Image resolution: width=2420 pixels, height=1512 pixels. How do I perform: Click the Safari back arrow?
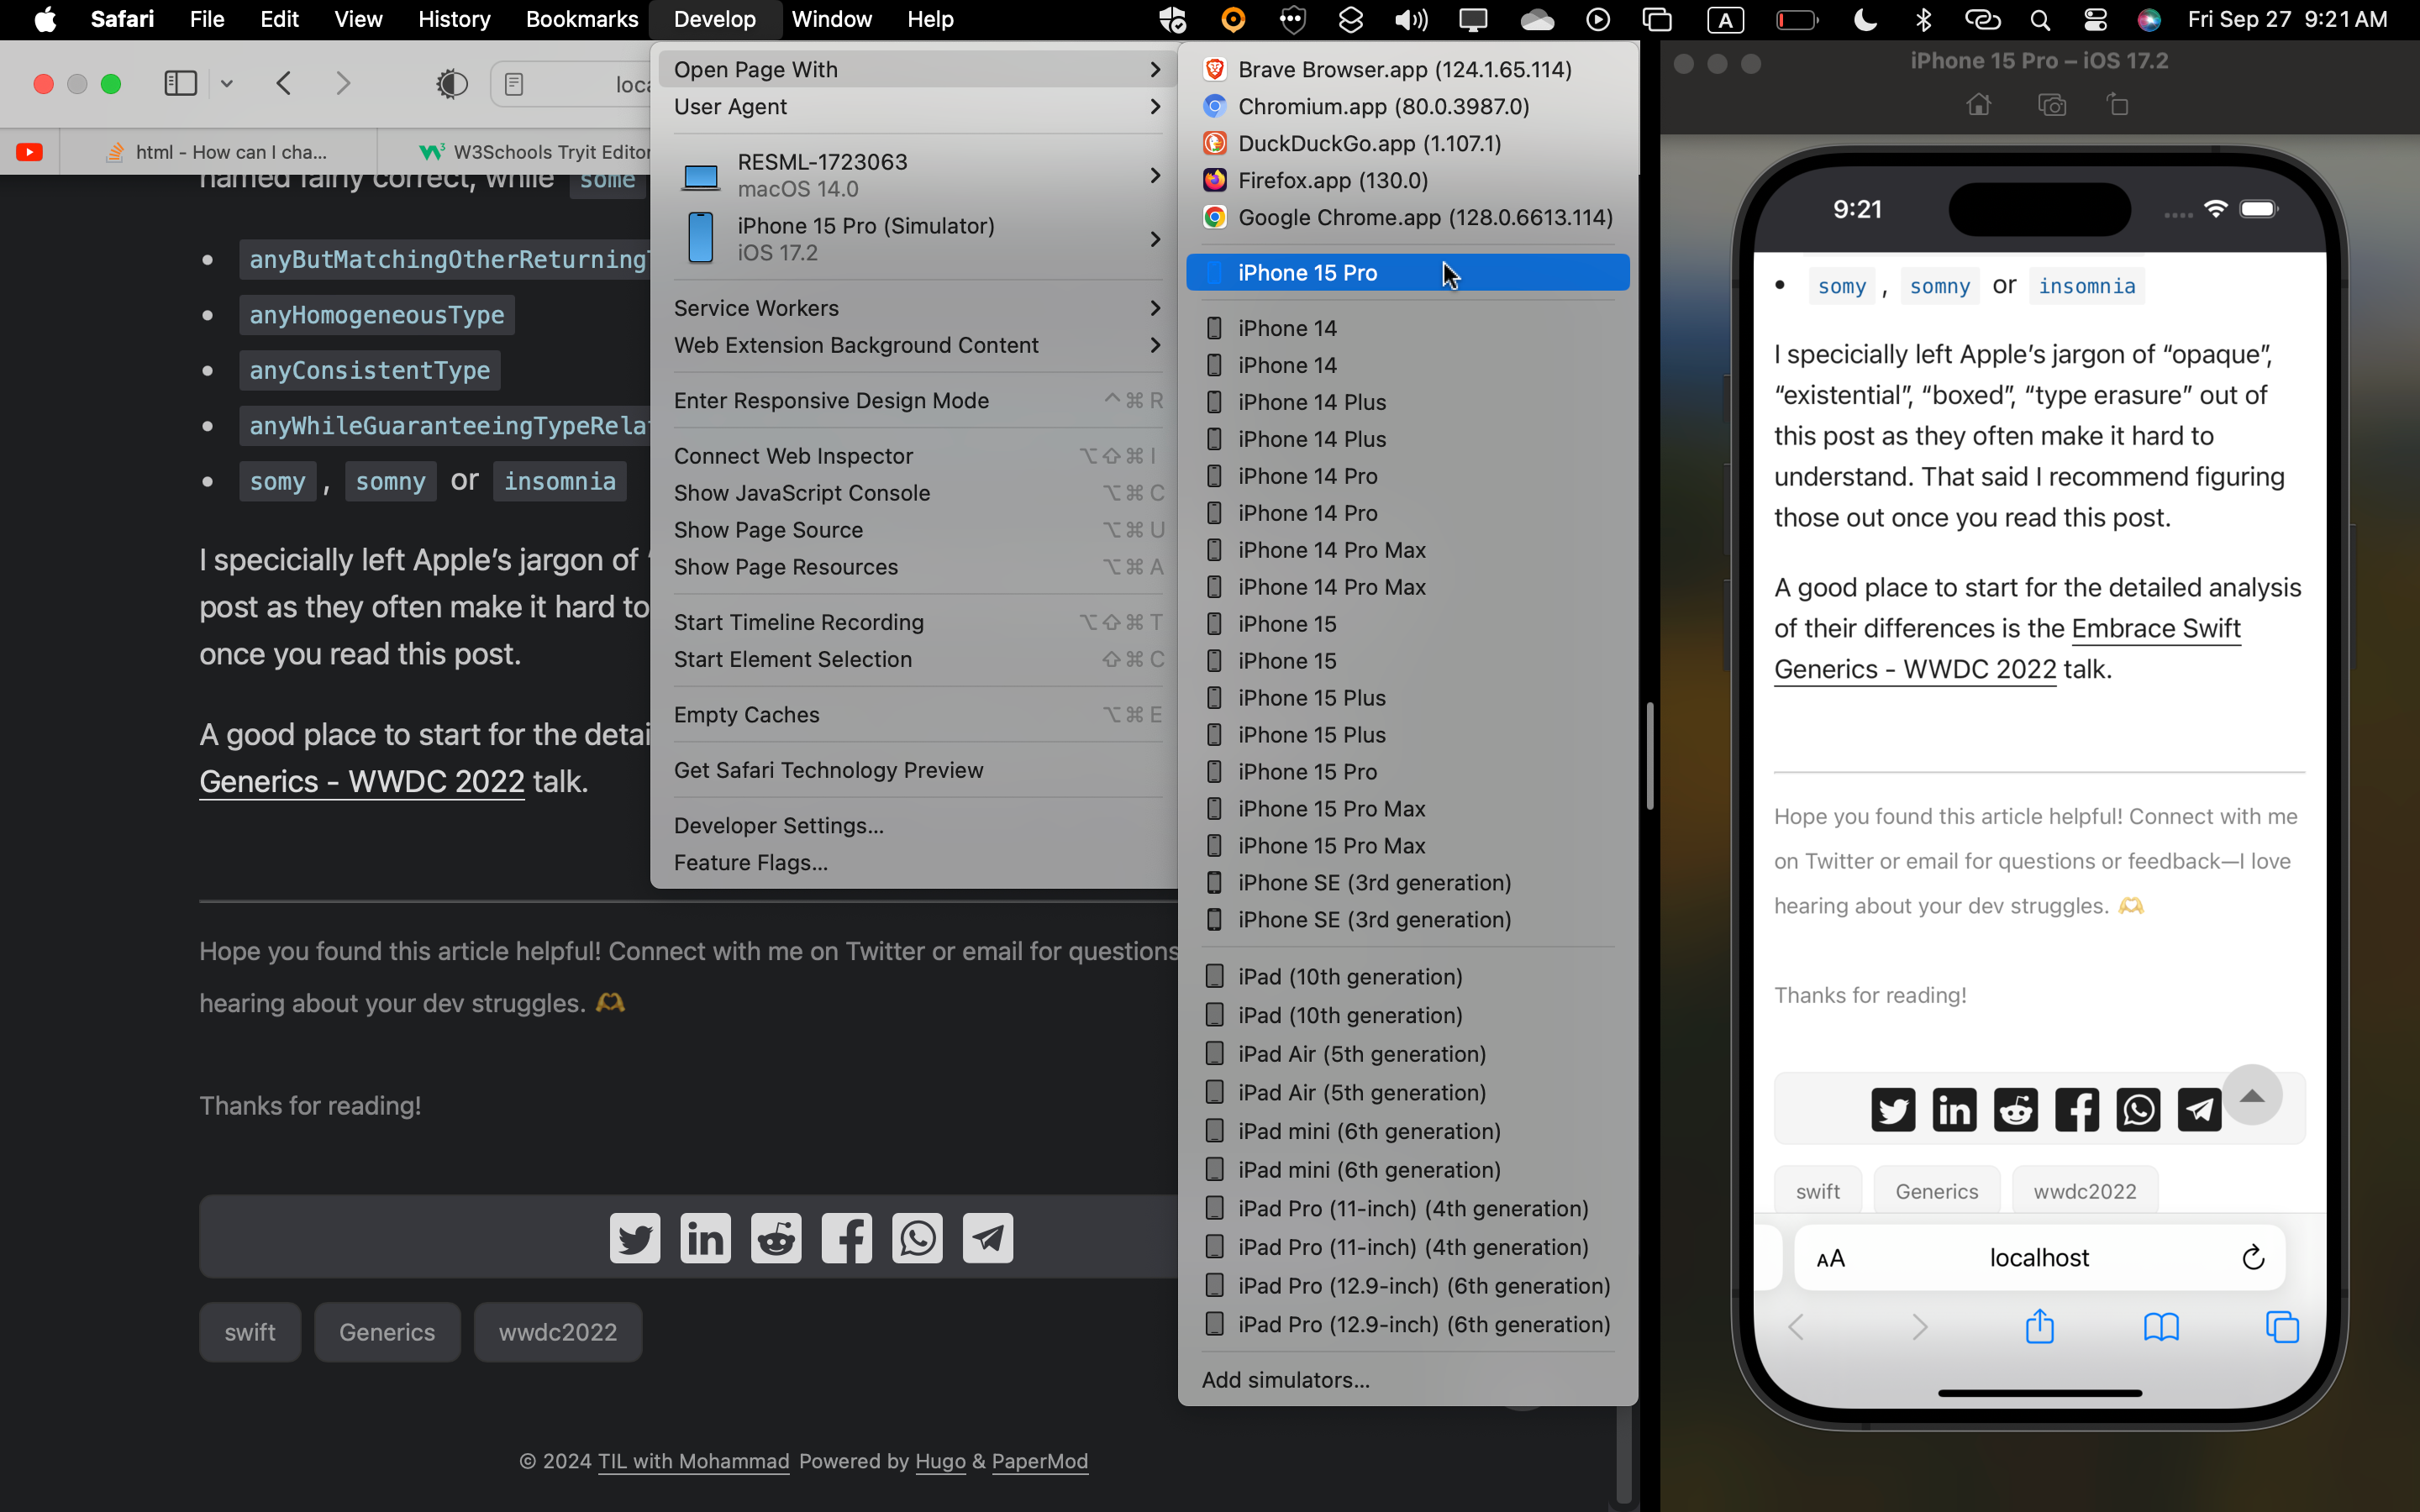(284, 83)
